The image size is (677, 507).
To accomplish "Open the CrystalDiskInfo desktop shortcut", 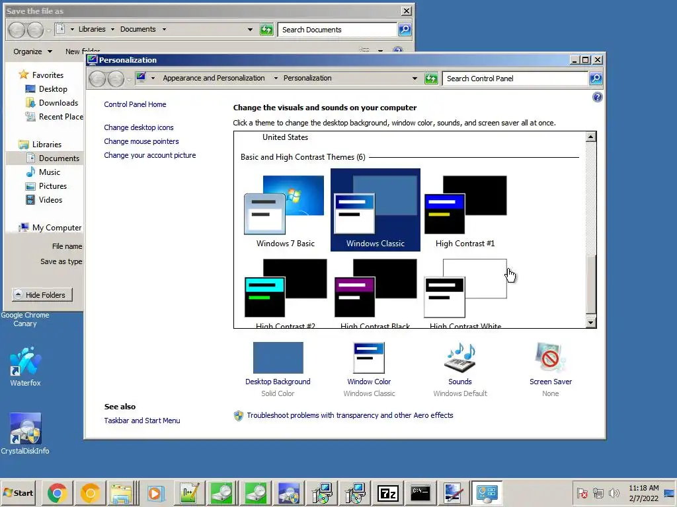I will (25, 434).
